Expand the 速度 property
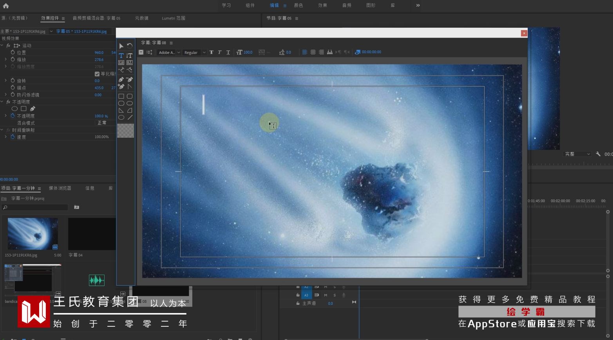The width and height of the screenshot is (613, 340). 5,137
